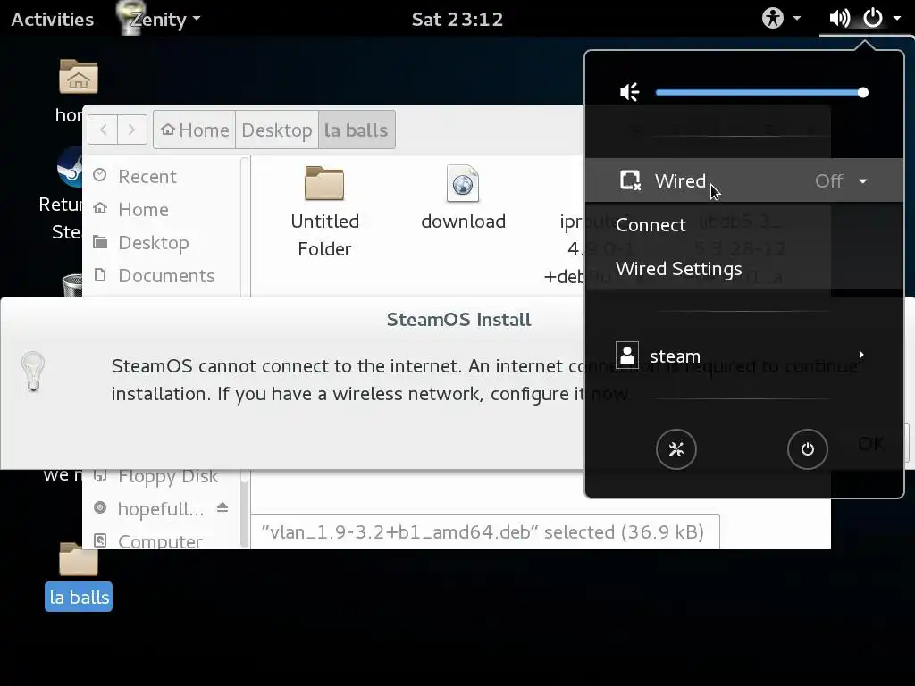Screen dimensions: 915x686
Task: Click the SteamOS Install dialog title
Action: click(458, 320)
